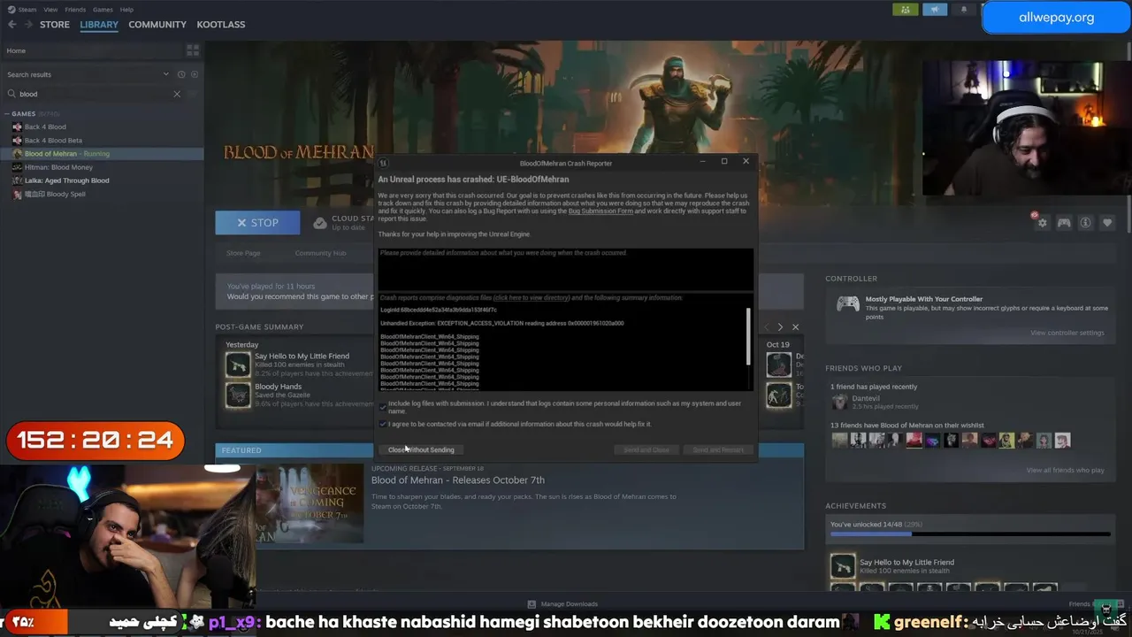Image resolution: width=1132 pixels, height=637 pixels.
Task: Open View all friends who play link
Action: click(1065, 470)
